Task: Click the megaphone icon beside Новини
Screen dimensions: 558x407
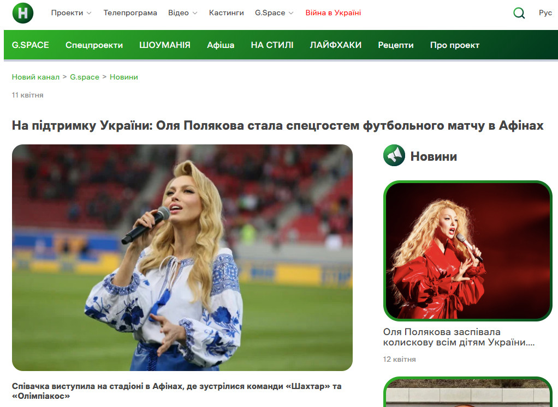Action: pos(394,156)
